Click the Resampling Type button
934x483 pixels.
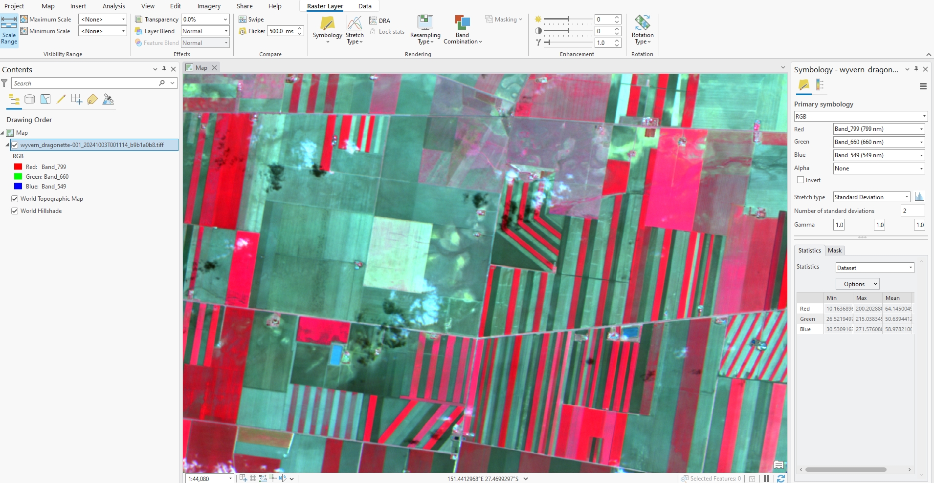pyautogui.click(x=425, y=29)
